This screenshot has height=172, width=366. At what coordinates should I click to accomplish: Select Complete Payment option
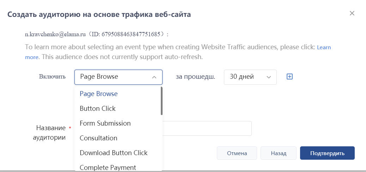coord(108,167)
